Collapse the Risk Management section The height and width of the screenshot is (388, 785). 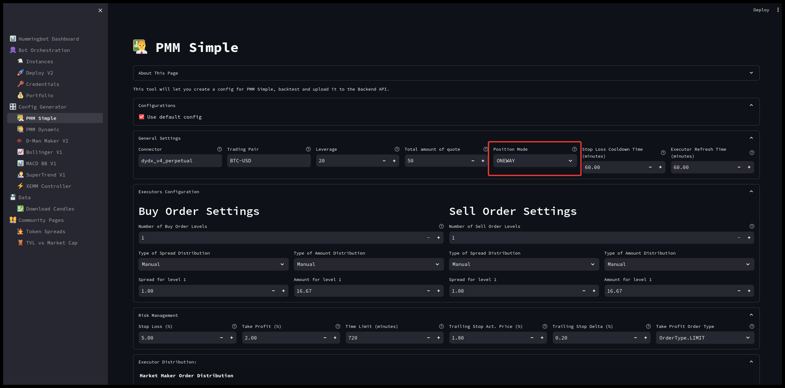(x=751, y=315)
